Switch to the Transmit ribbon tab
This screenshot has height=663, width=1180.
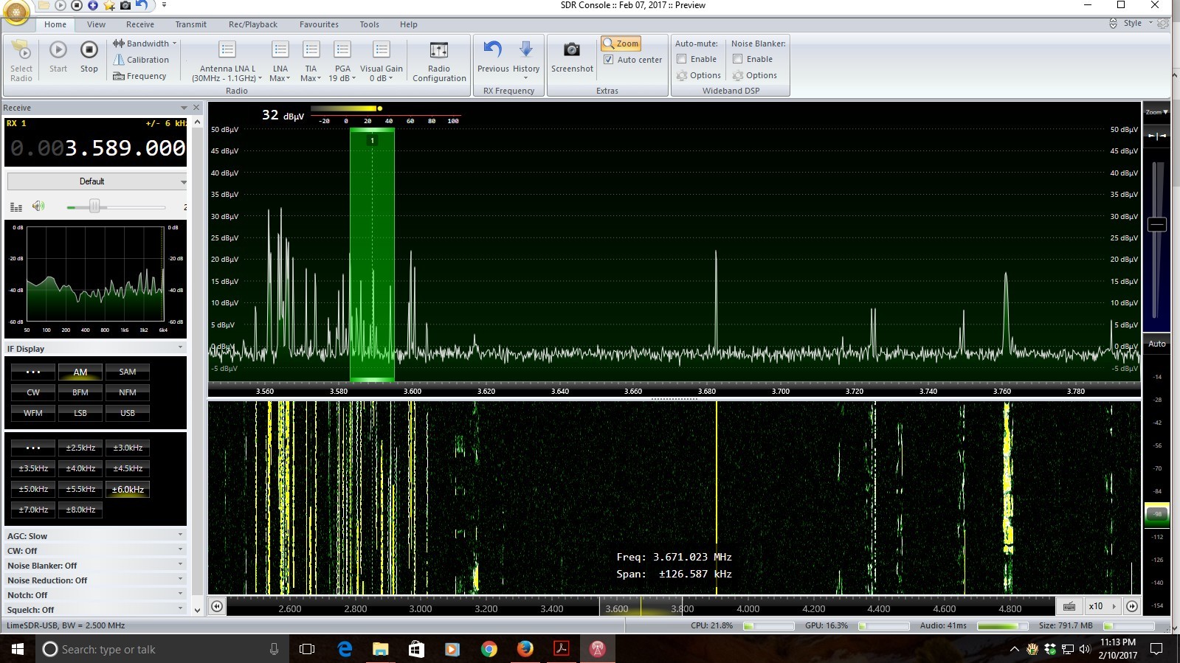pyautogui.click(x=190, y=24)
